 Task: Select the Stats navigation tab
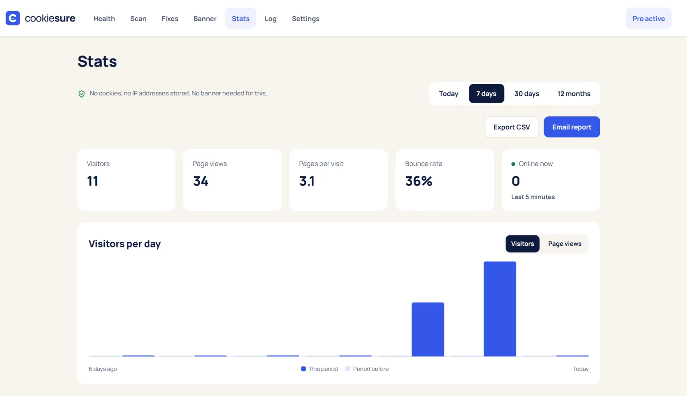point(240,18)
